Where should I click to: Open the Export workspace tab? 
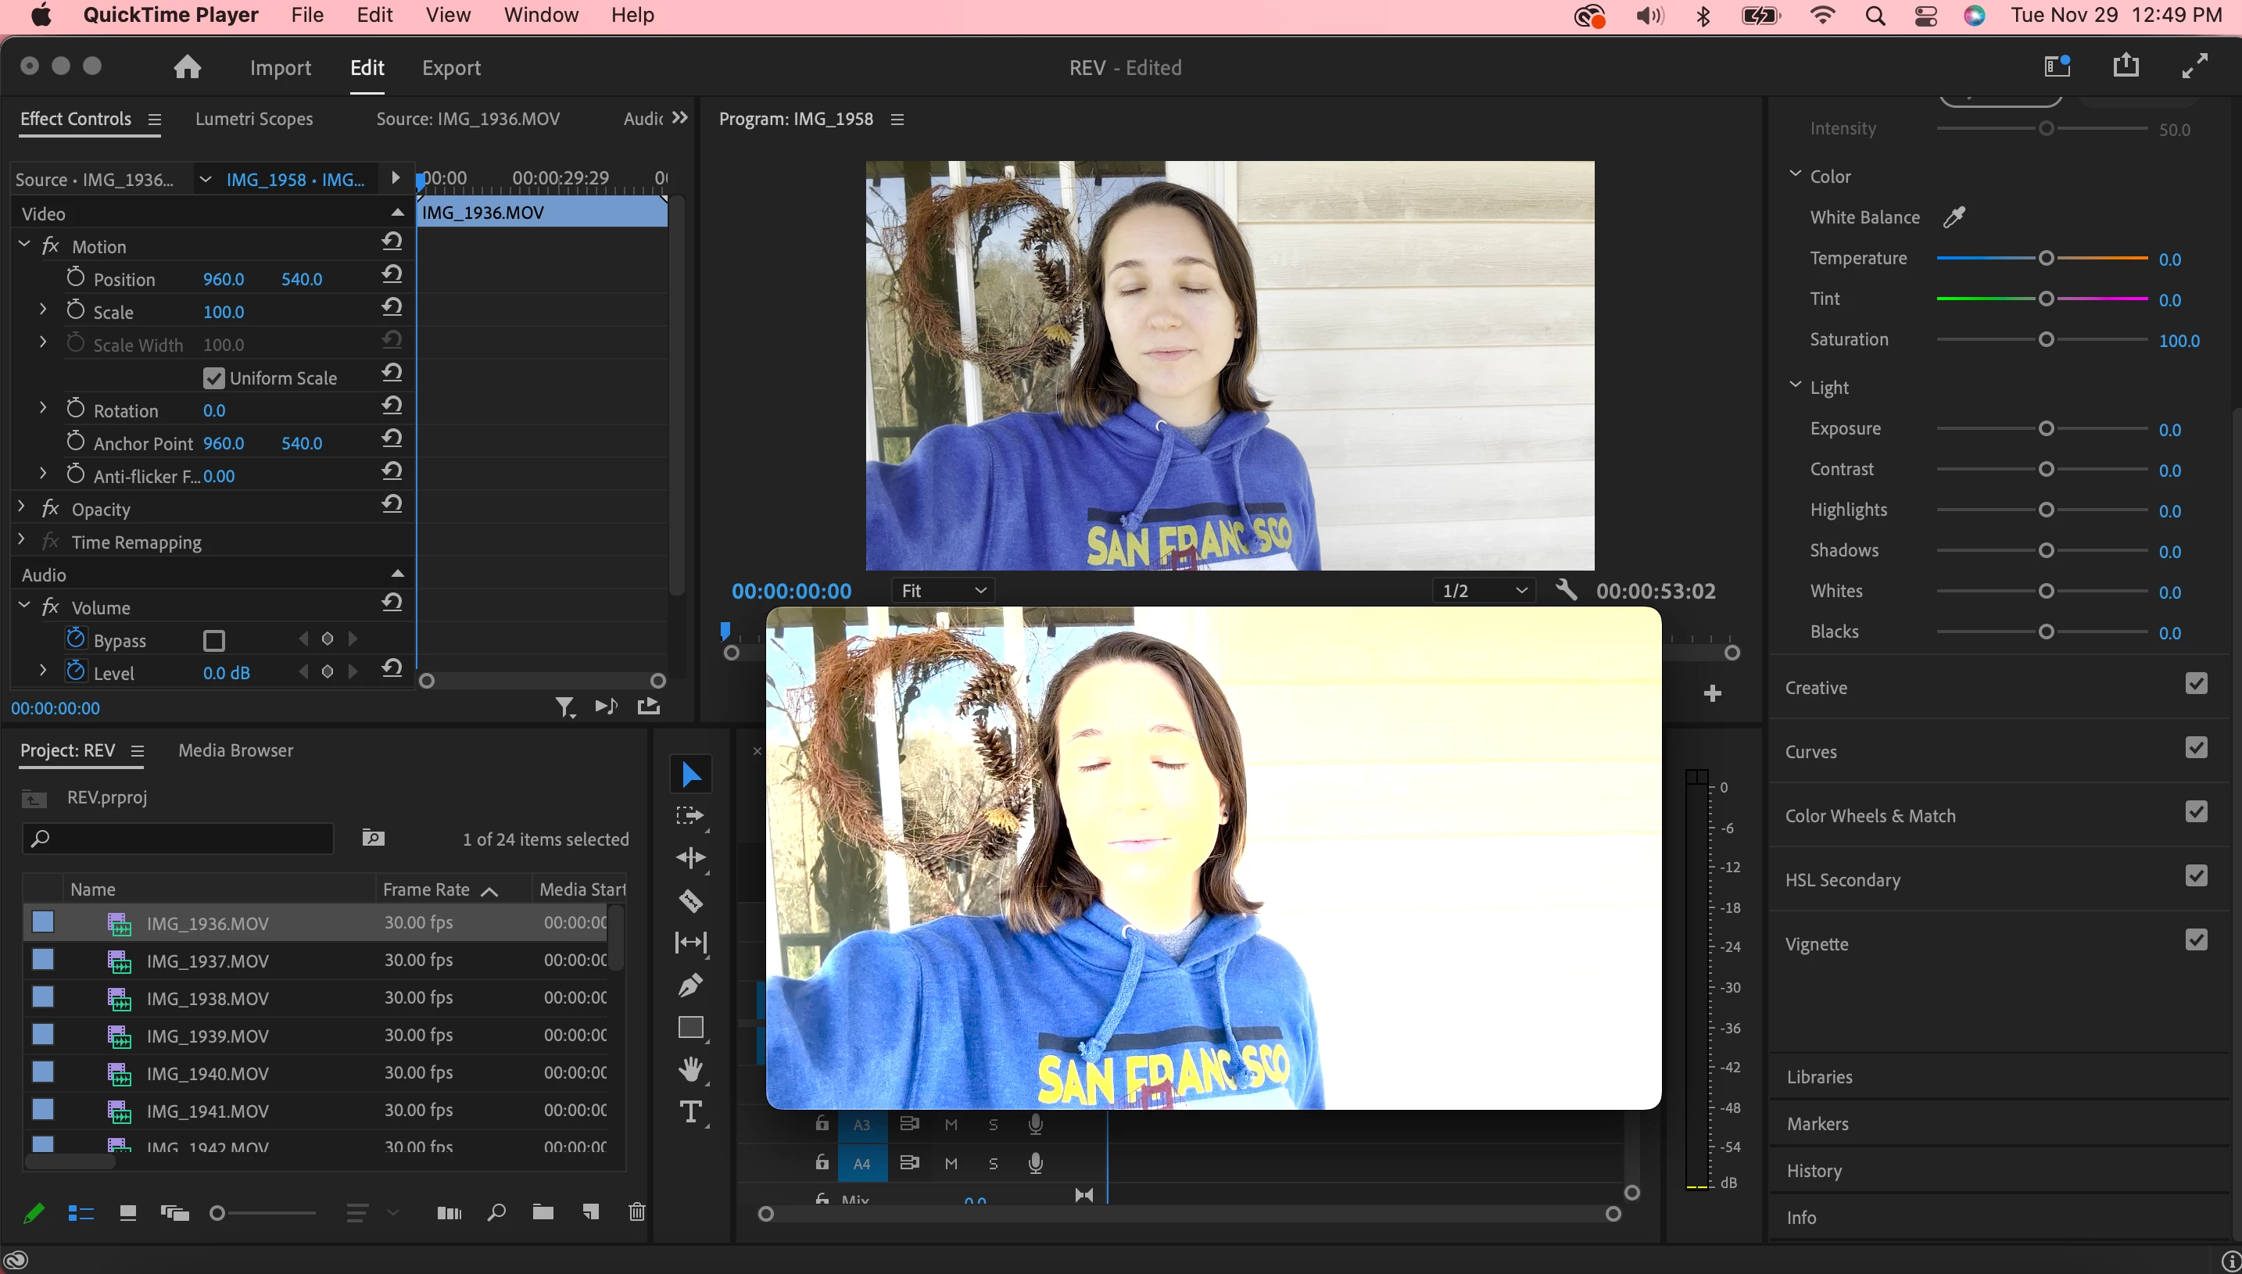click(451, 67)
